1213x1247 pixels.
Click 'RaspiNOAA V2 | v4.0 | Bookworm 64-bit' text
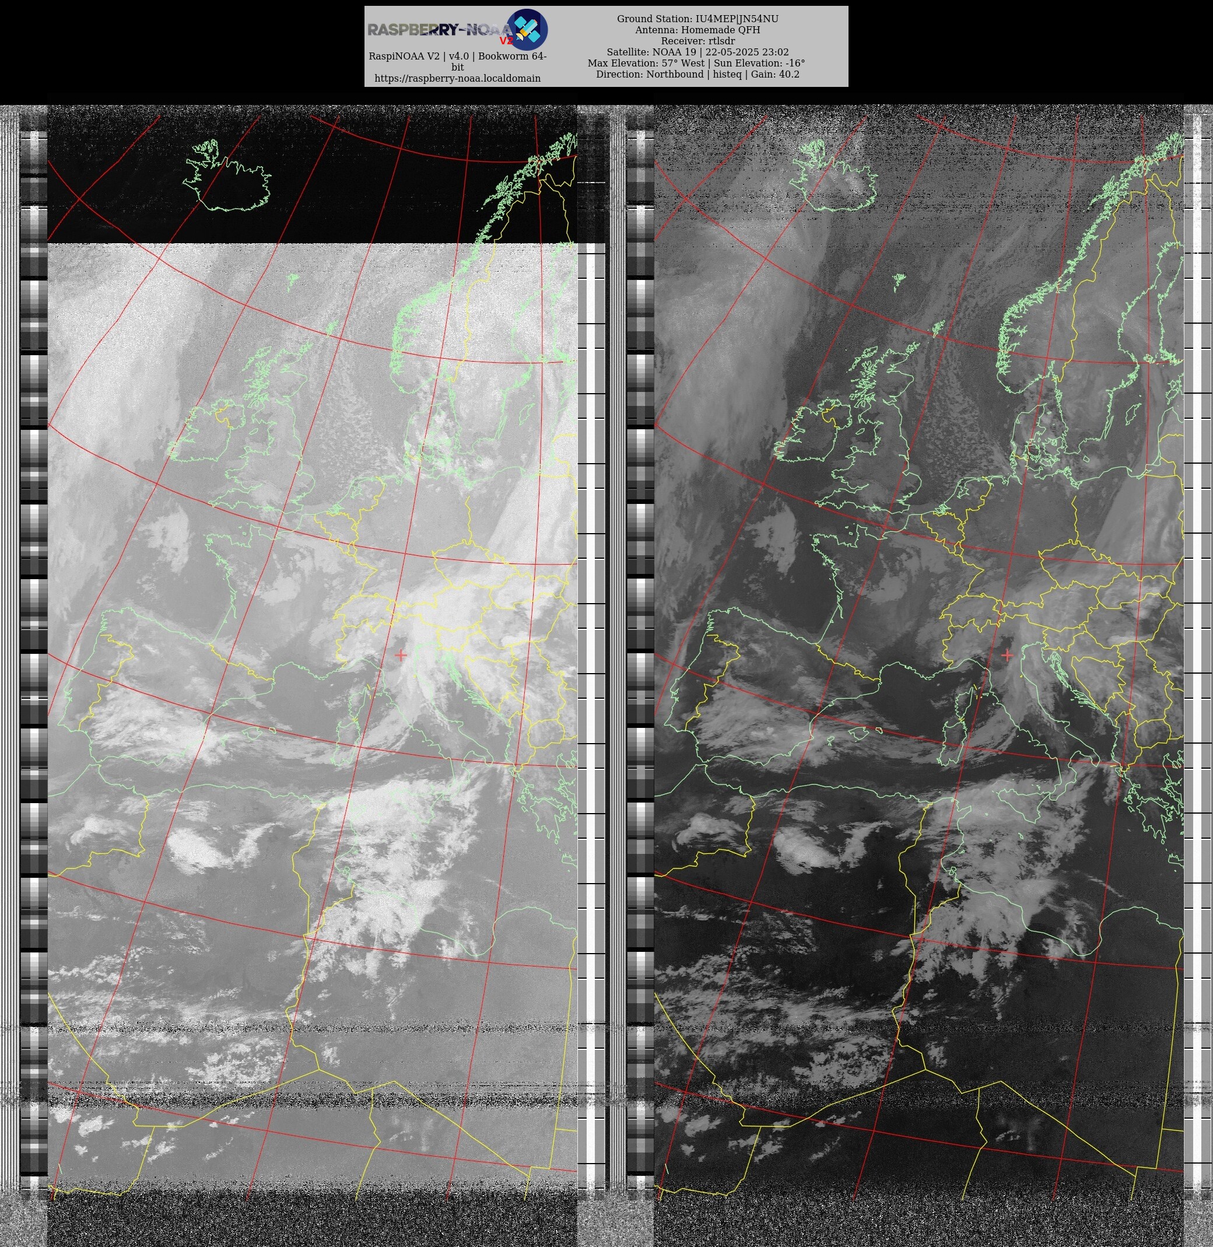coord(457,61)
